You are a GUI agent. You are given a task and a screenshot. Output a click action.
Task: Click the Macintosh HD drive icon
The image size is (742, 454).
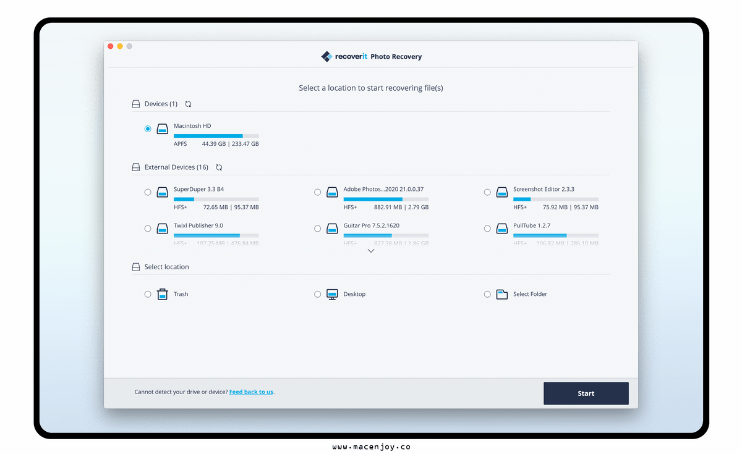163,129
